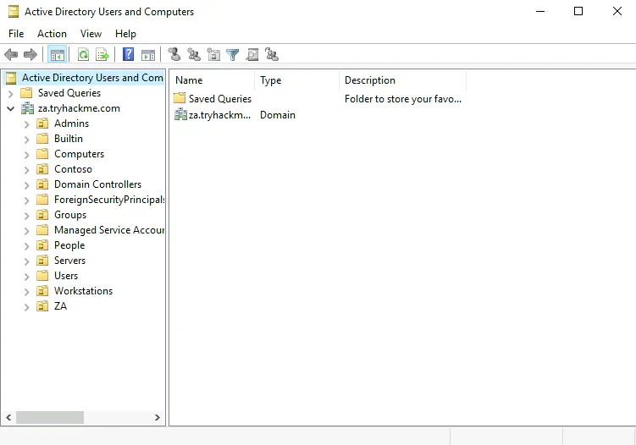Image resolution: width=636 pixels, height=445 pixels.
Task: Open the File menu
Action: 16,34
